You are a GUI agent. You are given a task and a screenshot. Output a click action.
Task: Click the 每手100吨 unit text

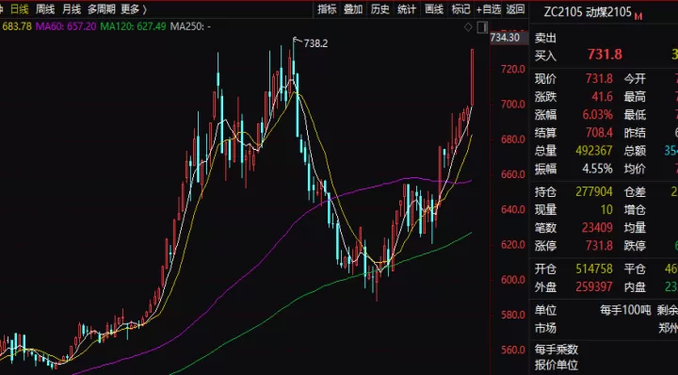tap(625, 310)
